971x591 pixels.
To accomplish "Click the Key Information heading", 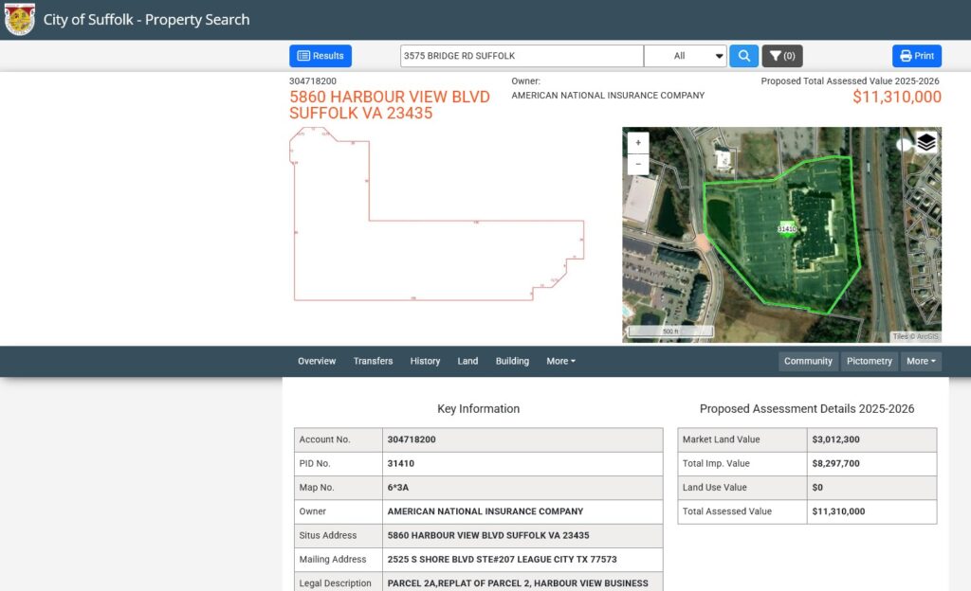I will (x=478, y=408).
